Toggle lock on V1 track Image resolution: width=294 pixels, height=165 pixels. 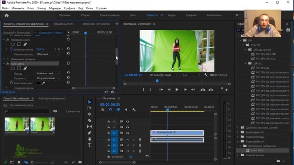108,133
